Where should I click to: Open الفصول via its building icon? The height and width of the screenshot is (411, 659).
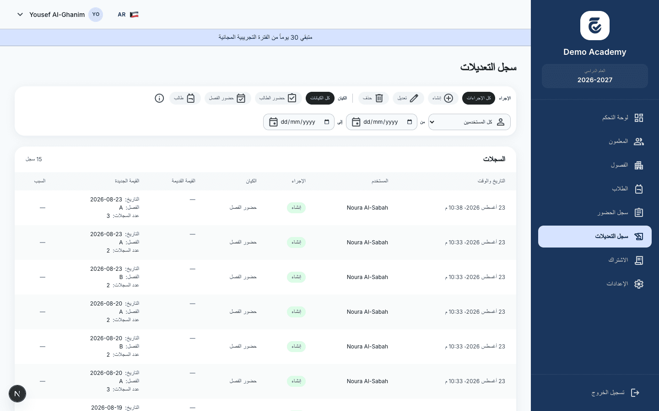639,165
